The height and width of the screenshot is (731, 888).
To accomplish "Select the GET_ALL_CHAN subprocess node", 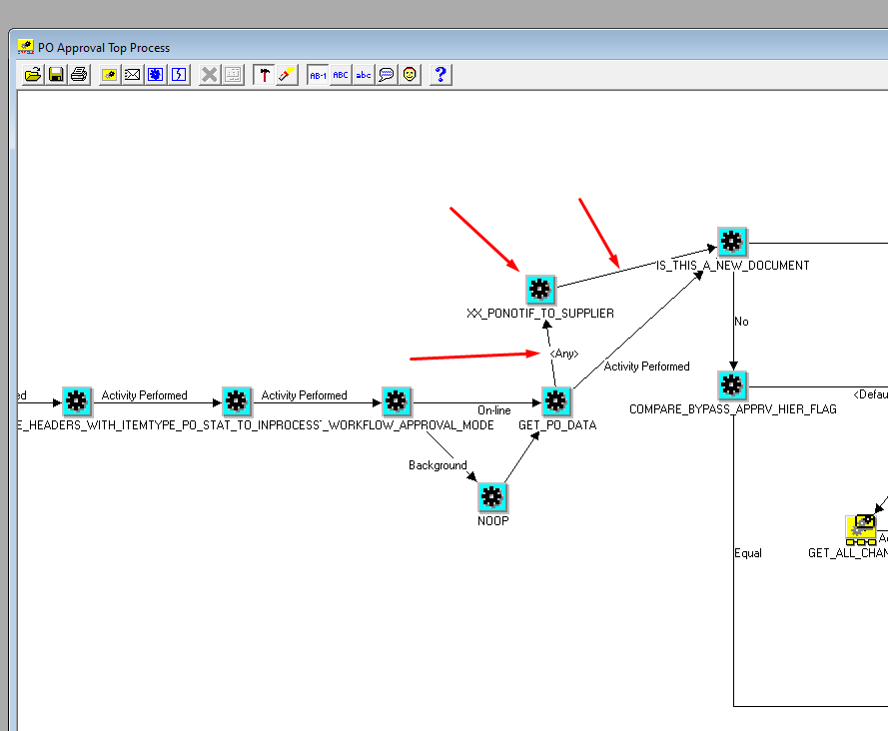I will click(x=860, y=529).
